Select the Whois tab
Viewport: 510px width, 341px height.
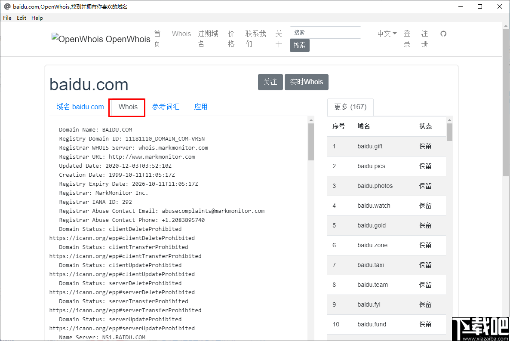pos(126,107)
